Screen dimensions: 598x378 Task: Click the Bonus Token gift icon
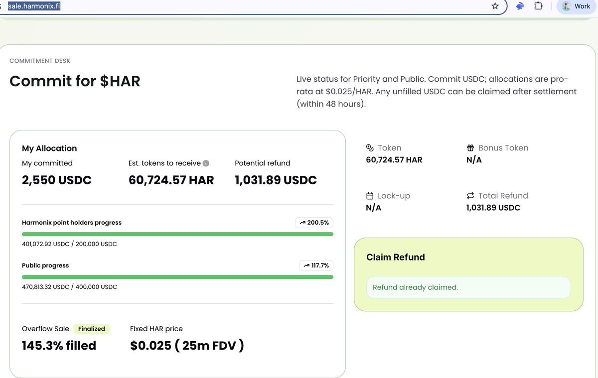click(469, 147)
